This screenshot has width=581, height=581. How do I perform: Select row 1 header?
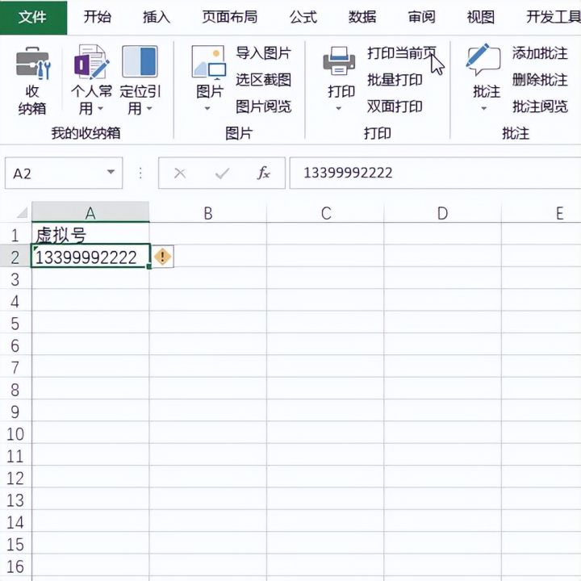coord(15,234)
